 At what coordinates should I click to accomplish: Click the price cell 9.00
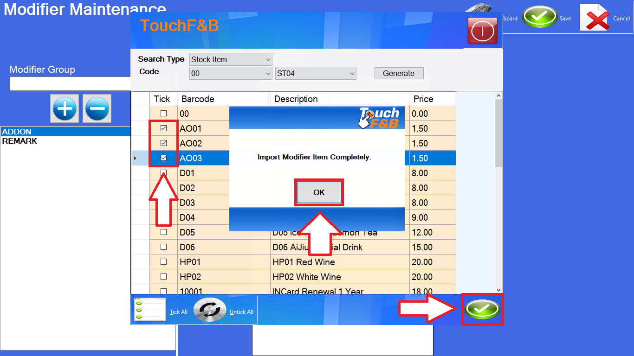coord(433,217)
